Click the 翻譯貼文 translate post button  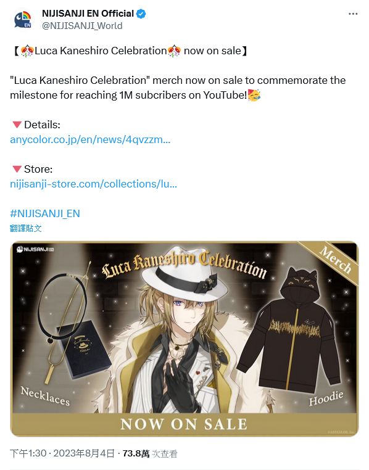25,228
